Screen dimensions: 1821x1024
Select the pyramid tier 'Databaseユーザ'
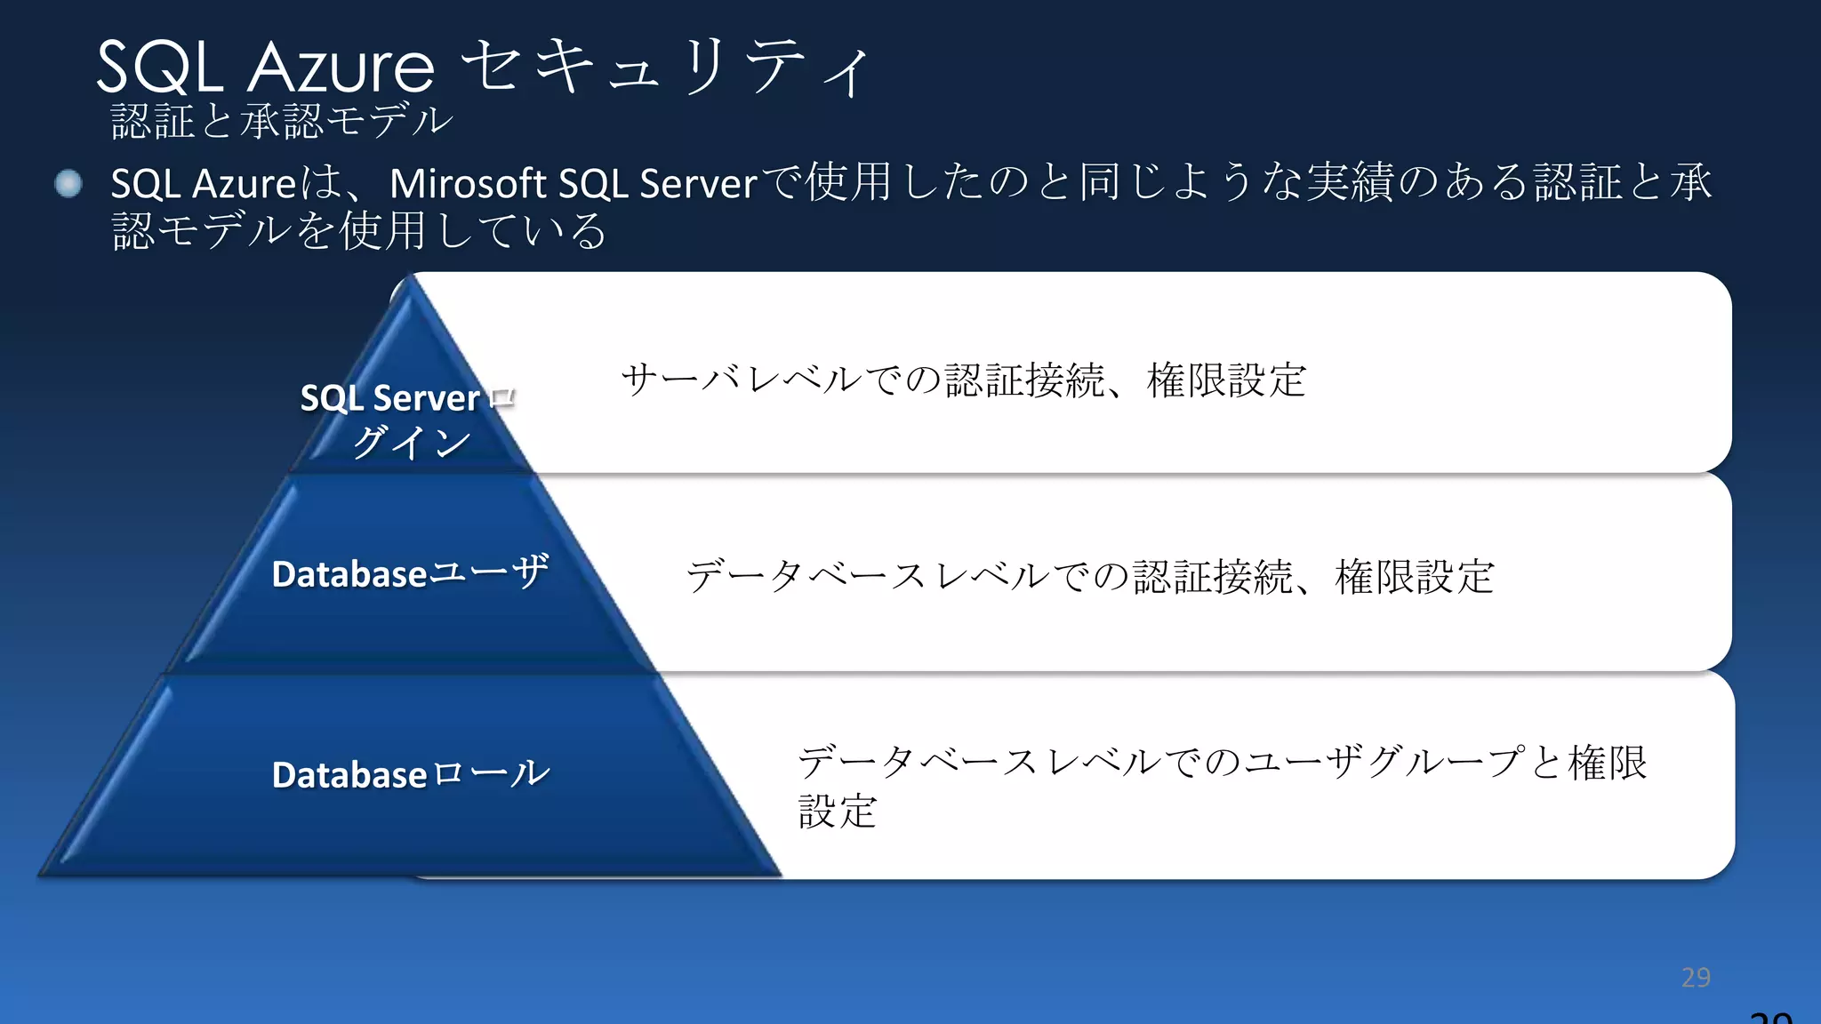tap(410, 573)
